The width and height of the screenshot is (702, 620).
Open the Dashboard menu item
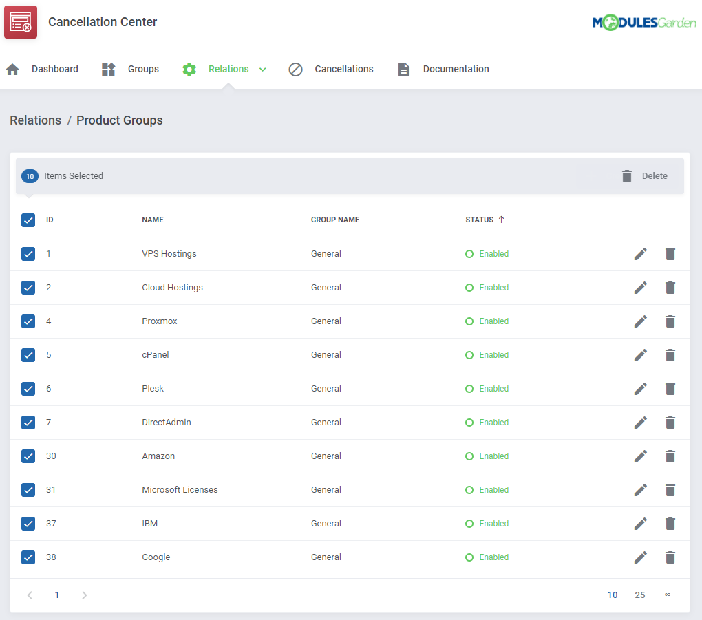coord(54,69)
